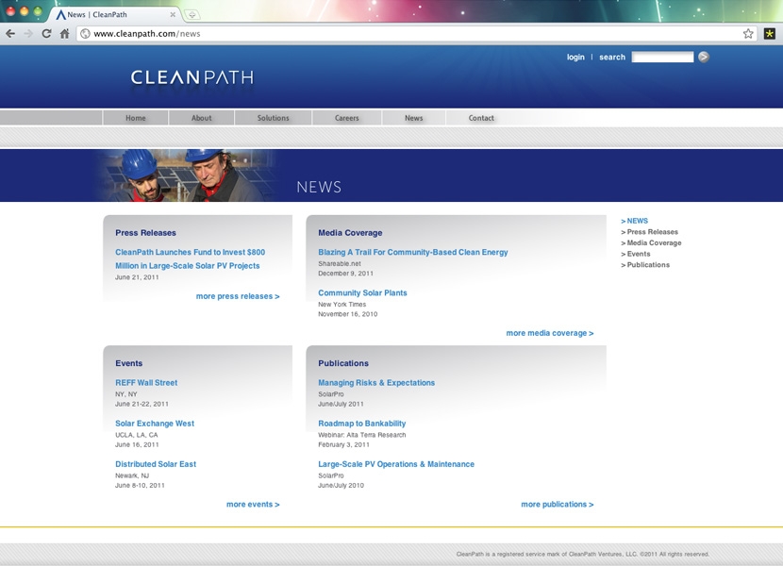Image resolution: width=783 pixels, height=566 pixels.
Task: Click the workers banner photo
Action: tap(188, 175)
